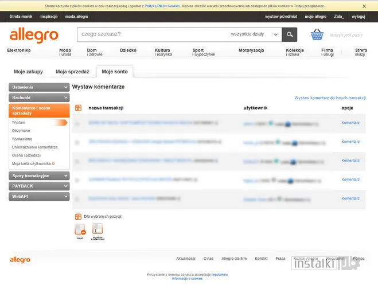The width and height of the screenshot is (378, 285).
Task: Click the Wystaw komentarz icon below list
Action: point(98,229)
